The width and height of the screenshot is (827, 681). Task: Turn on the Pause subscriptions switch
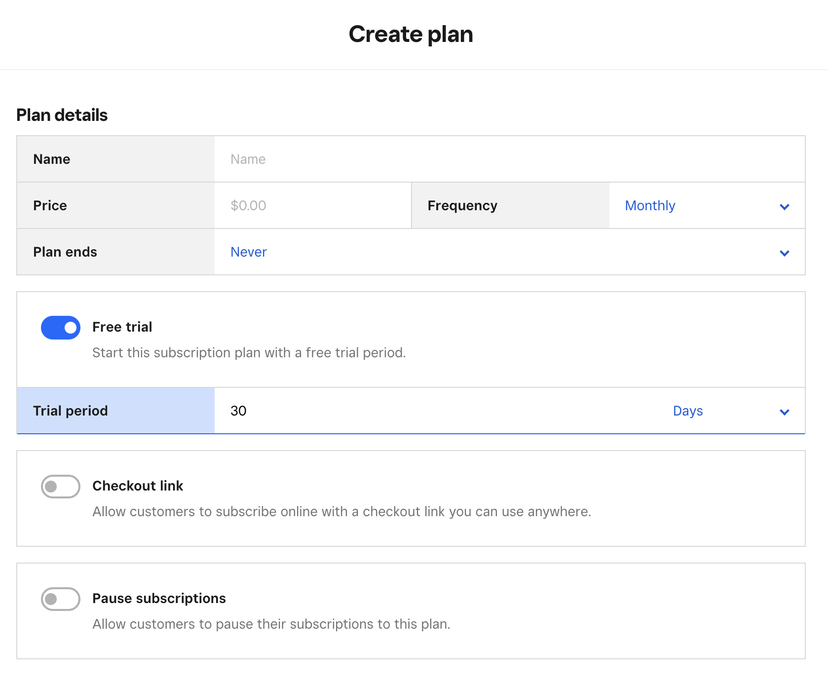(61, 599)
